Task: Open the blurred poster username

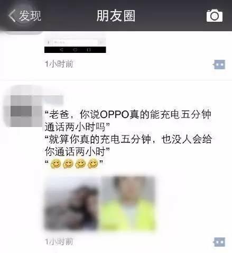Action: click(x=53, y=100)
